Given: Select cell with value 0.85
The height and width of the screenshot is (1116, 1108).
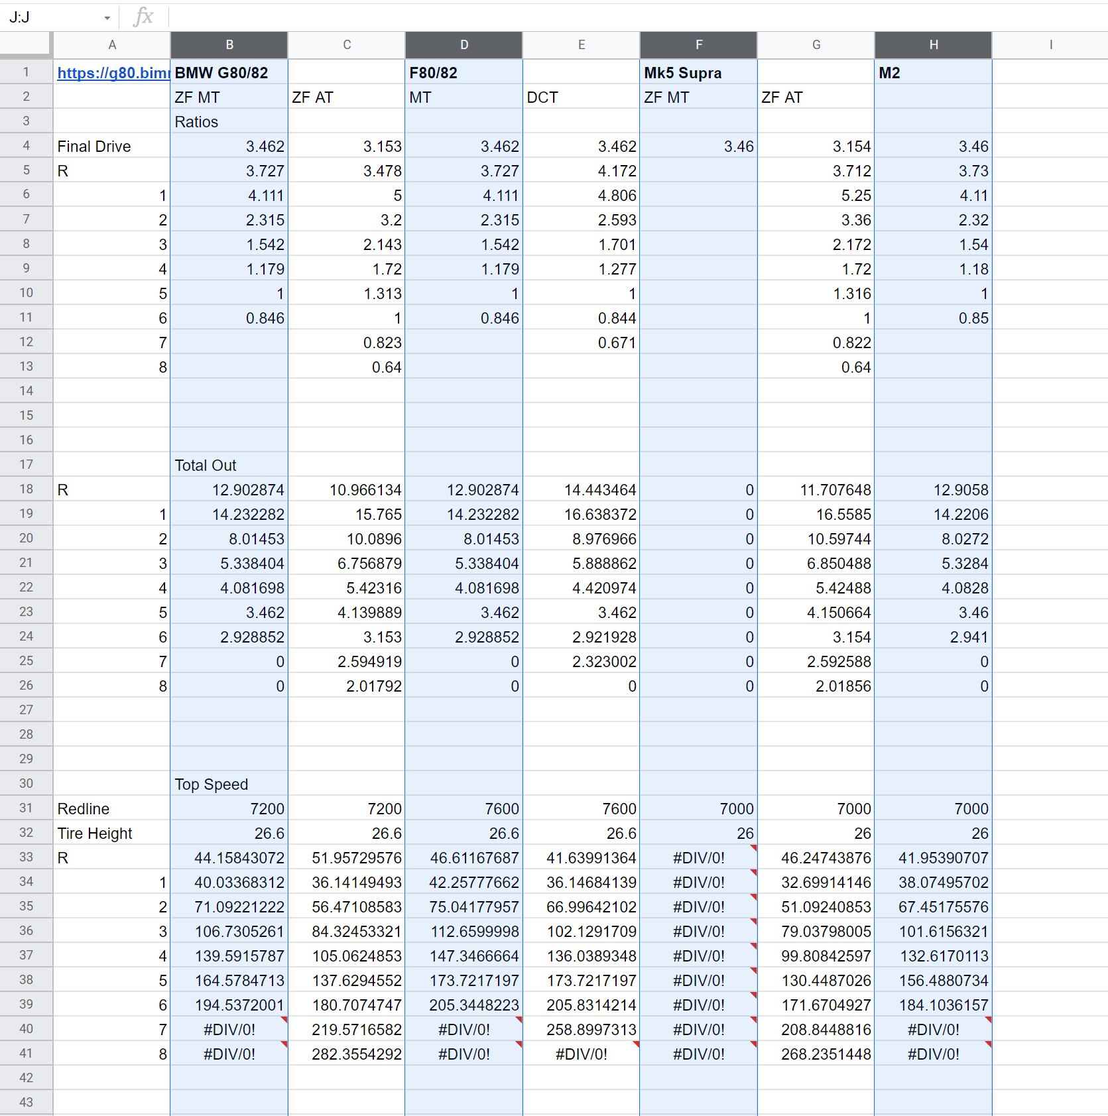Looking at the screenshot, I should pos(934,318).
